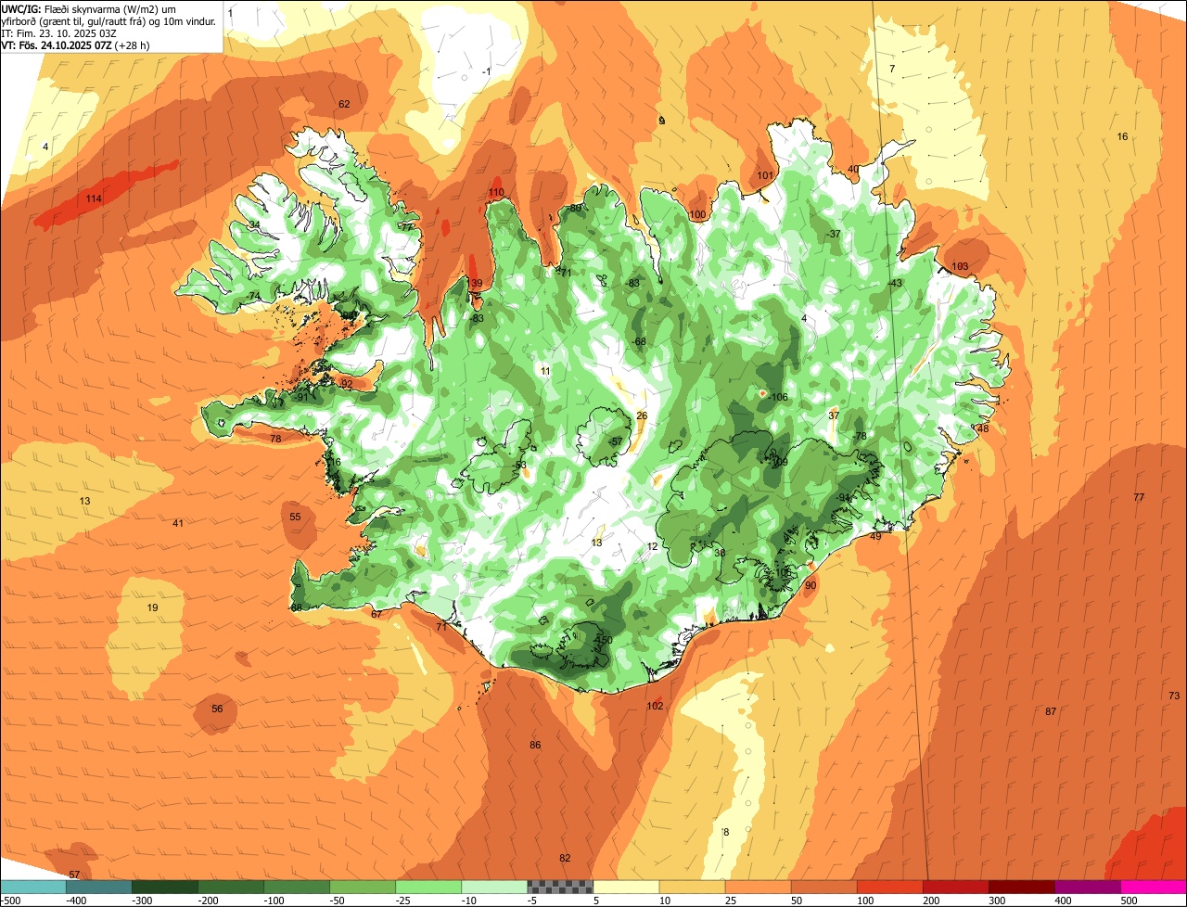Viewport: 1187px width, 907px height.
Task: Select the darkest green legend swatch between -300 and -200
Action: pyautogui.click(x=164, y=887)
